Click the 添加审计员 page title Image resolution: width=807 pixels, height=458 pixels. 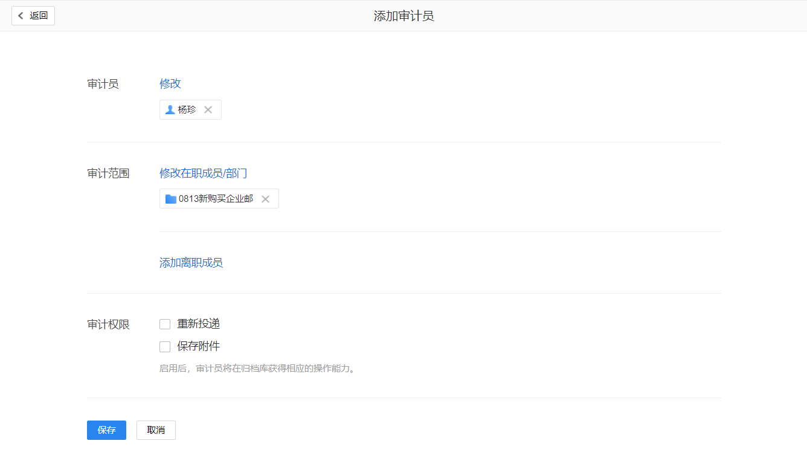403,15
